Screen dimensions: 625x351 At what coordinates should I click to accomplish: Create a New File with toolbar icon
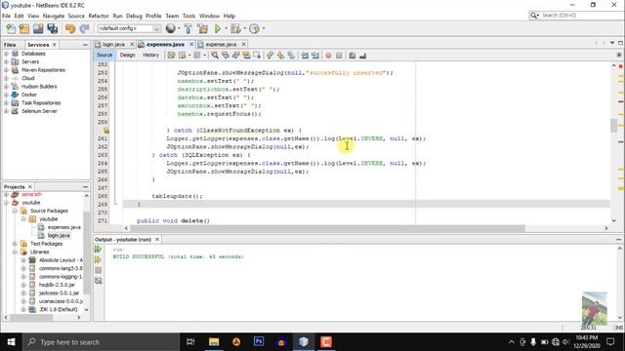point(11,28)
